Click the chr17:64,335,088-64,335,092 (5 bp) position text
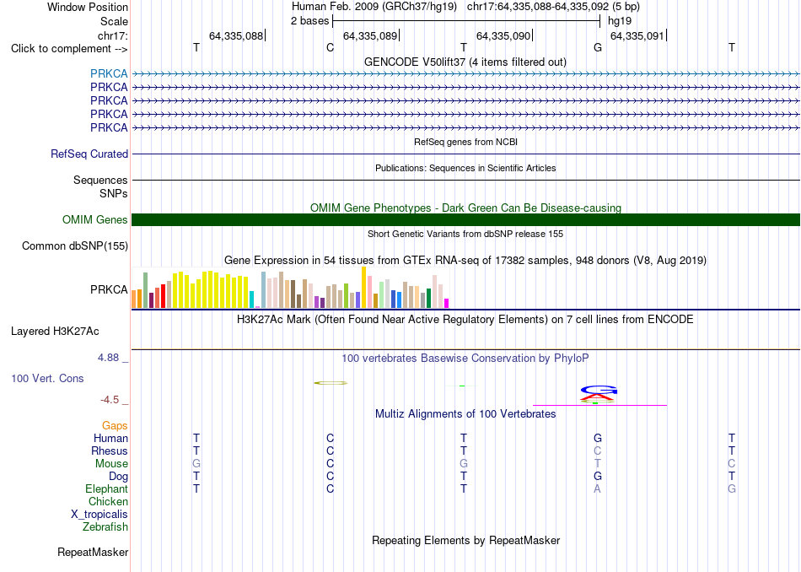801x572 pixels. [553, 7]
